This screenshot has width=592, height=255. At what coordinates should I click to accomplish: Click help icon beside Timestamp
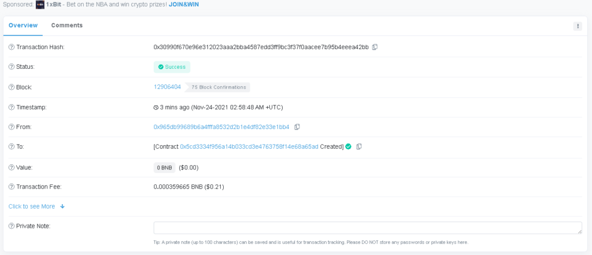pyautogui.click(x=12, y=108)
